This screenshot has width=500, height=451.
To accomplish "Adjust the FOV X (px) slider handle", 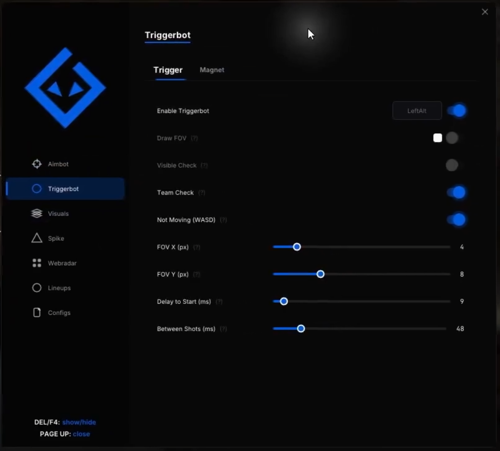I will point(297,247).
